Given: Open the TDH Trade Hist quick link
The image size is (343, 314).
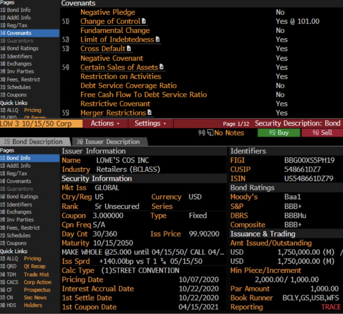Looking at the screenshot, I should point(25,274).
